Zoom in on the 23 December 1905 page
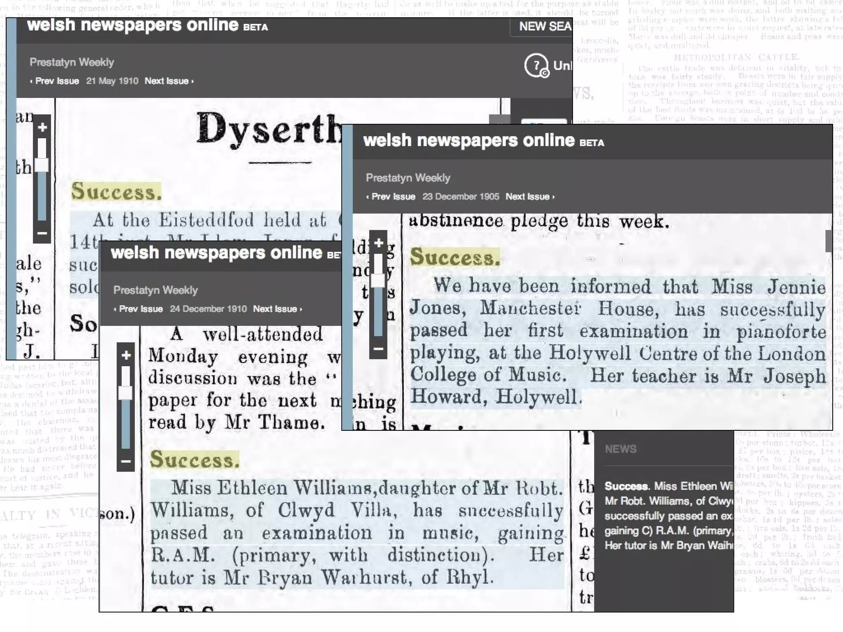 378,243
